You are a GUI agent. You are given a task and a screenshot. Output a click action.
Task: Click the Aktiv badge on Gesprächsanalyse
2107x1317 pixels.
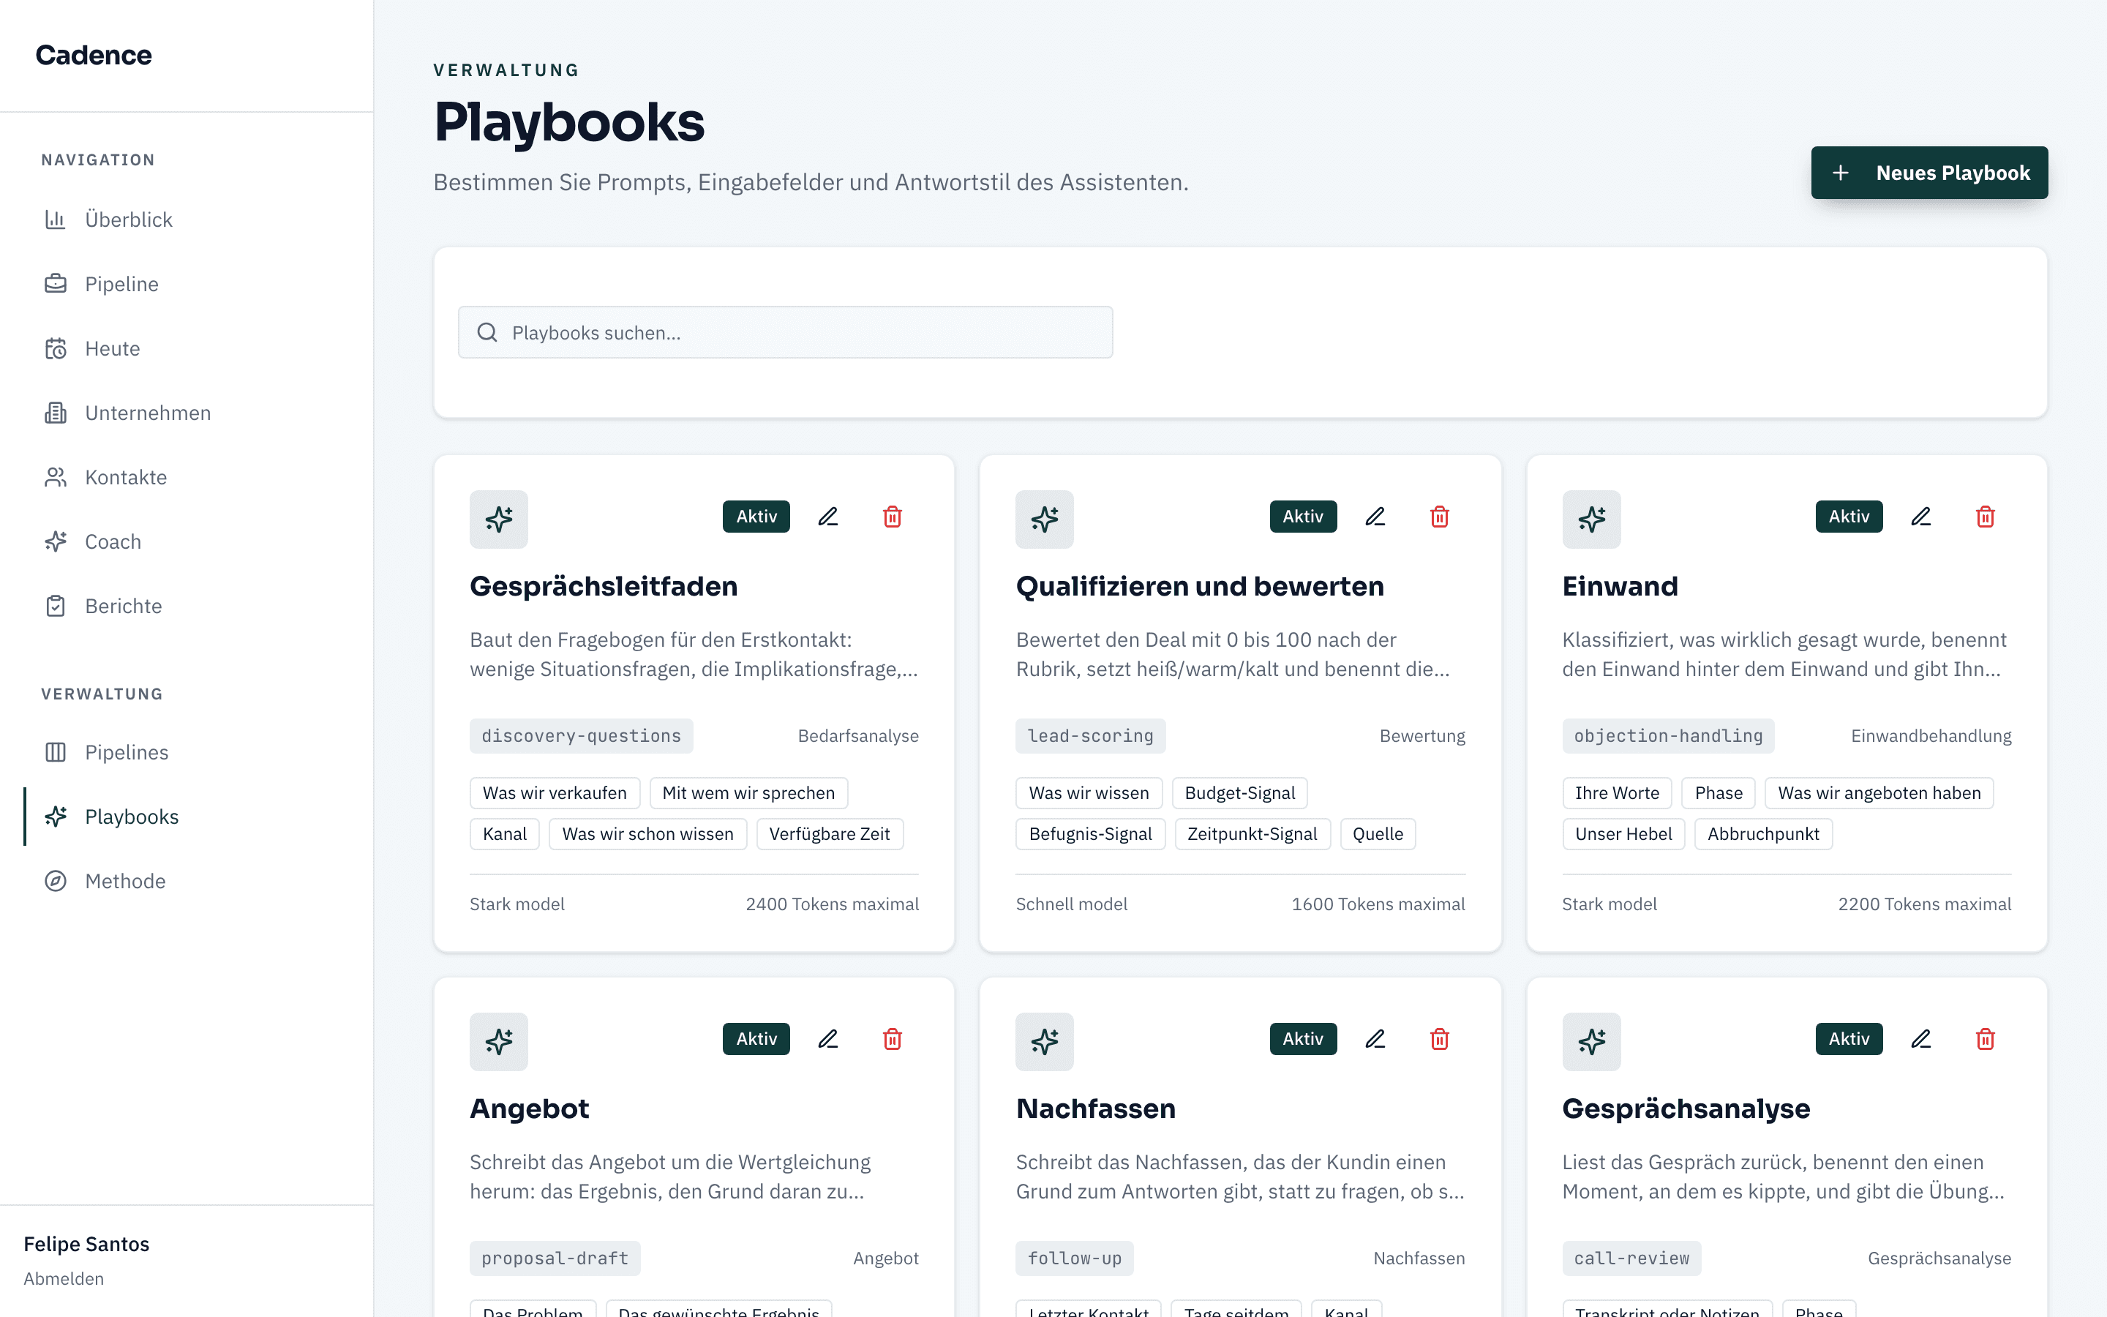click(x=1849, y=1039)
